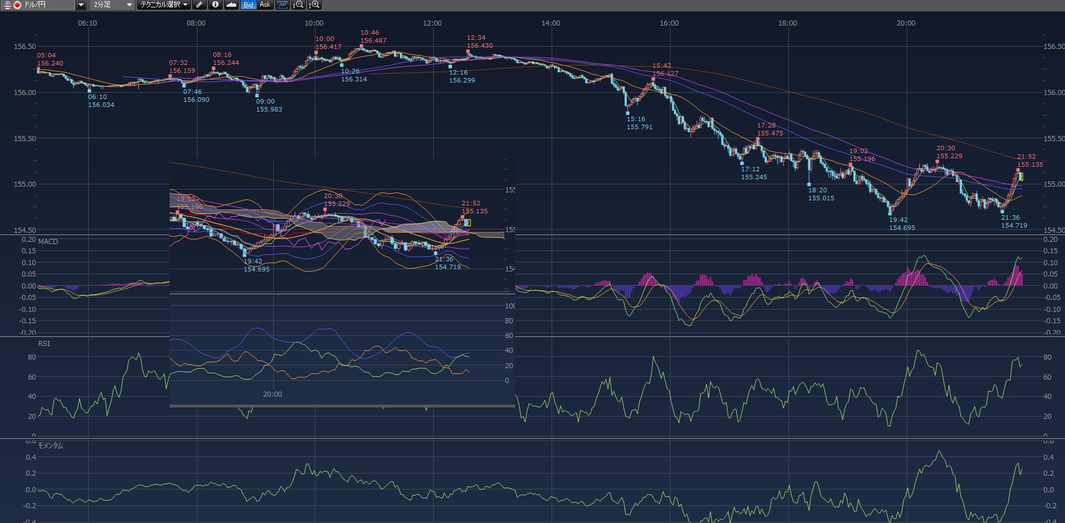Click the 10:46 high marker at 156.487
This screenshot has height=523, width=1065.
pyautogui.click(x=361, y=47)
